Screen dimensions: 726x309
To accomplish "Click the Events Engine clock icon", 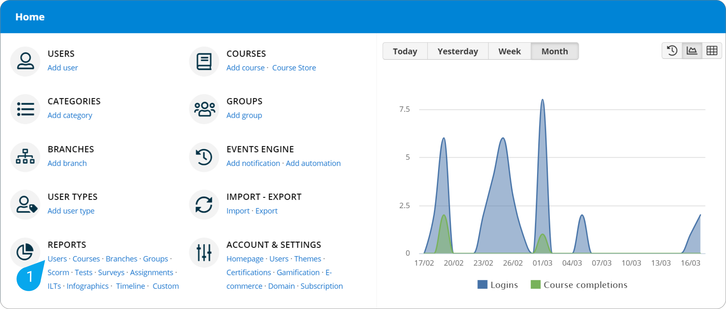I will pyautogui.click(x=204, y=157).
